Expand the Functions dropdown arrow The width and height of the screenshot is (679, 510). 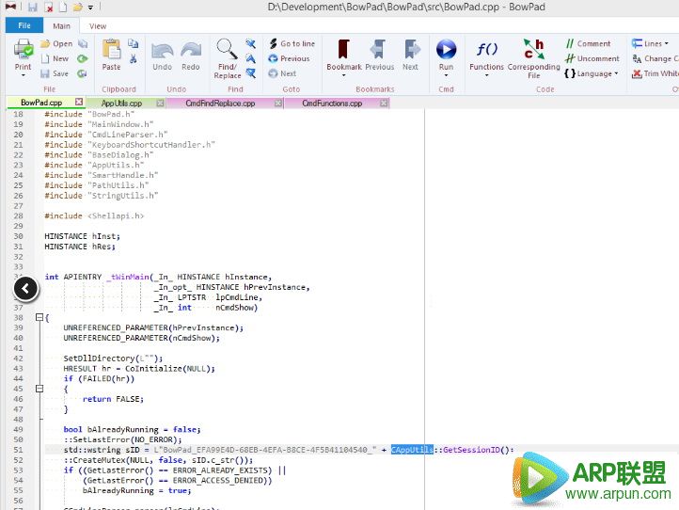click(x=487, y=75)
